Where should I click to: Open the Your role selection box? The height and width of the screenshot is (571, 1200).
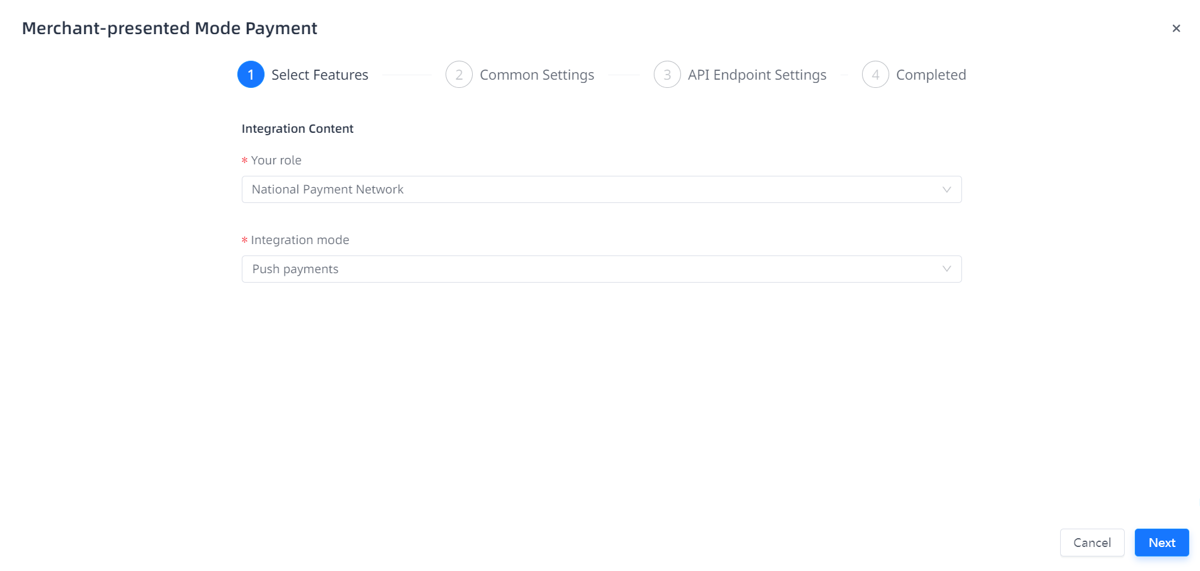click(x=589, y=190)
